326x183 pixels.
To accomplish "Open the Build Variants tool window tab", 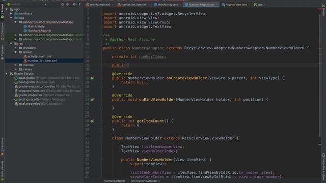I will tap(2, 170).
